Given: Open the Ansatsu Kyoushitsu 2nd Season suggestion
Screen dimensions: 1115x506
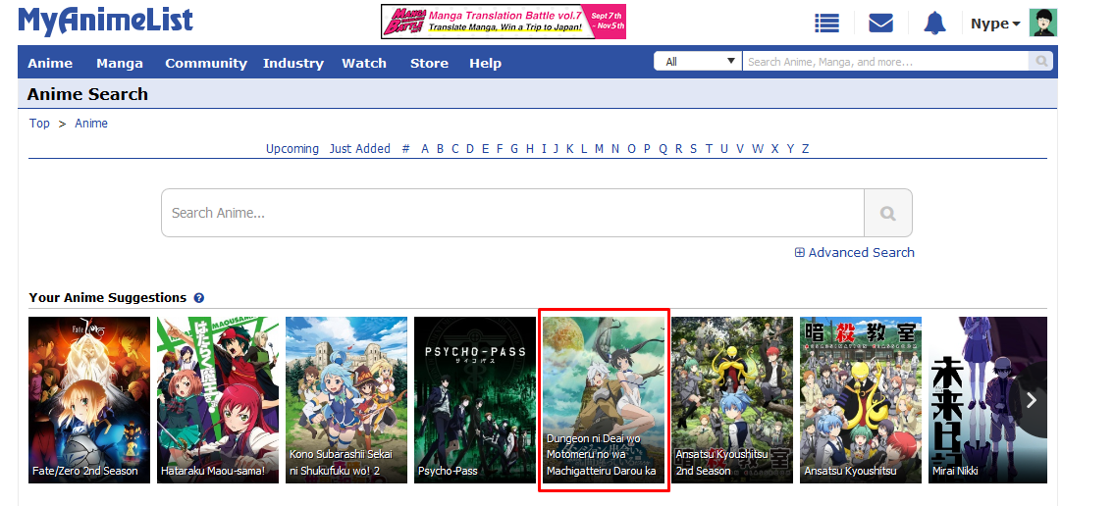Looking at the screenshot, I should point(732,400).
